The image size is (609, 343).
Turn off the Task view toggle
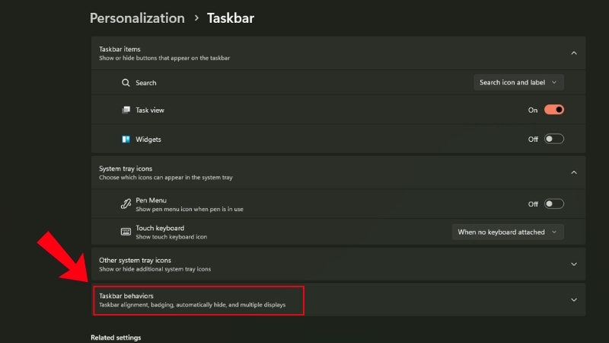[x=554, y=110]
